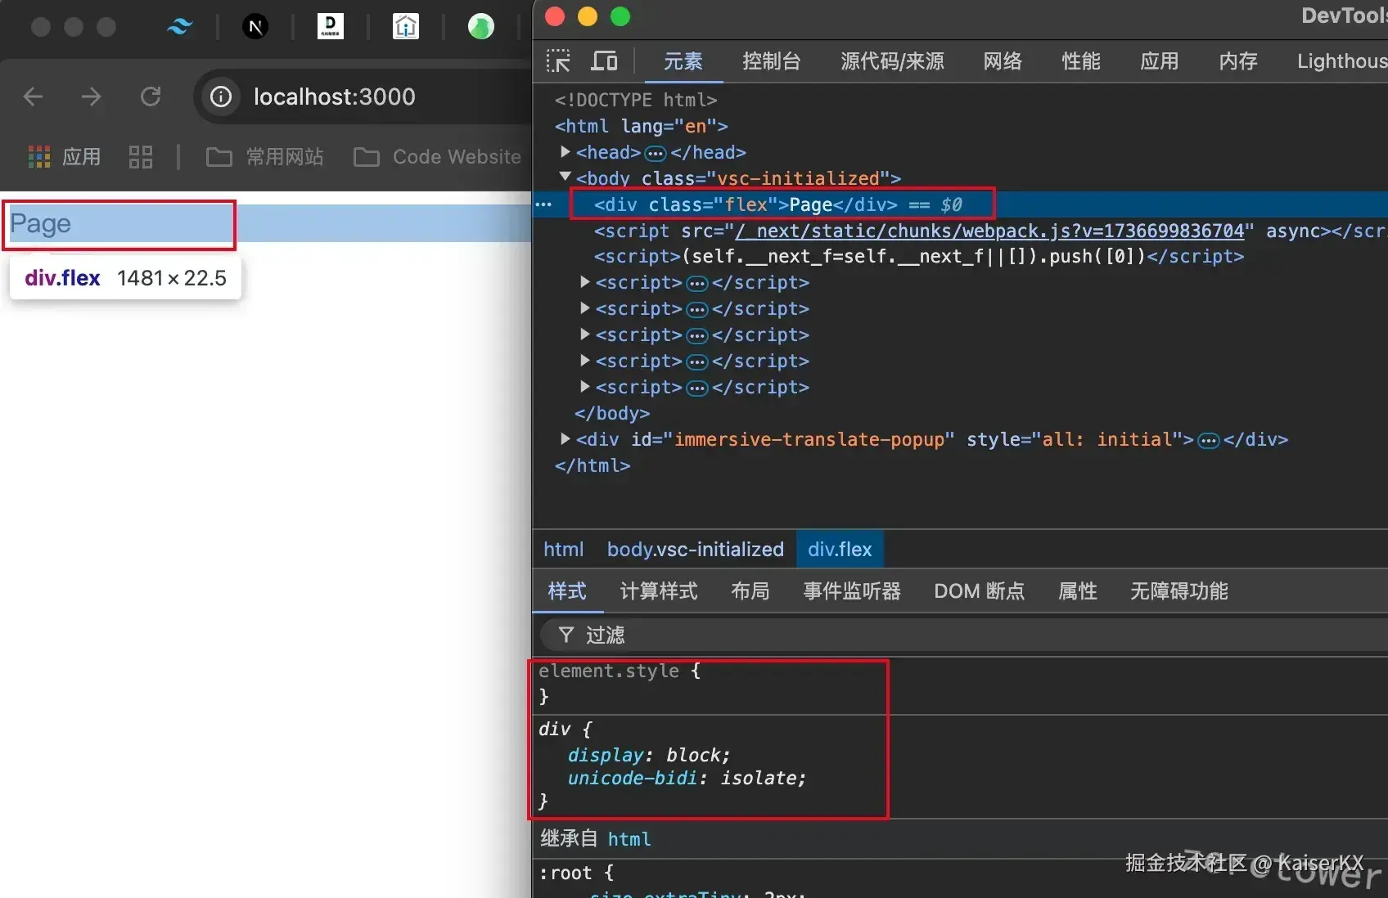
Task: Open the 内存 panel
Action: (1238, 61)
